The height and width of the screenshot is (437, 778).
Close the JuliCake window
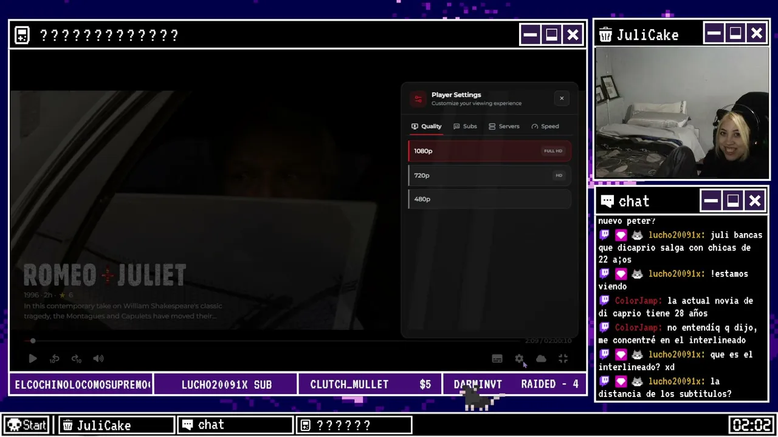tap(757, 33)
